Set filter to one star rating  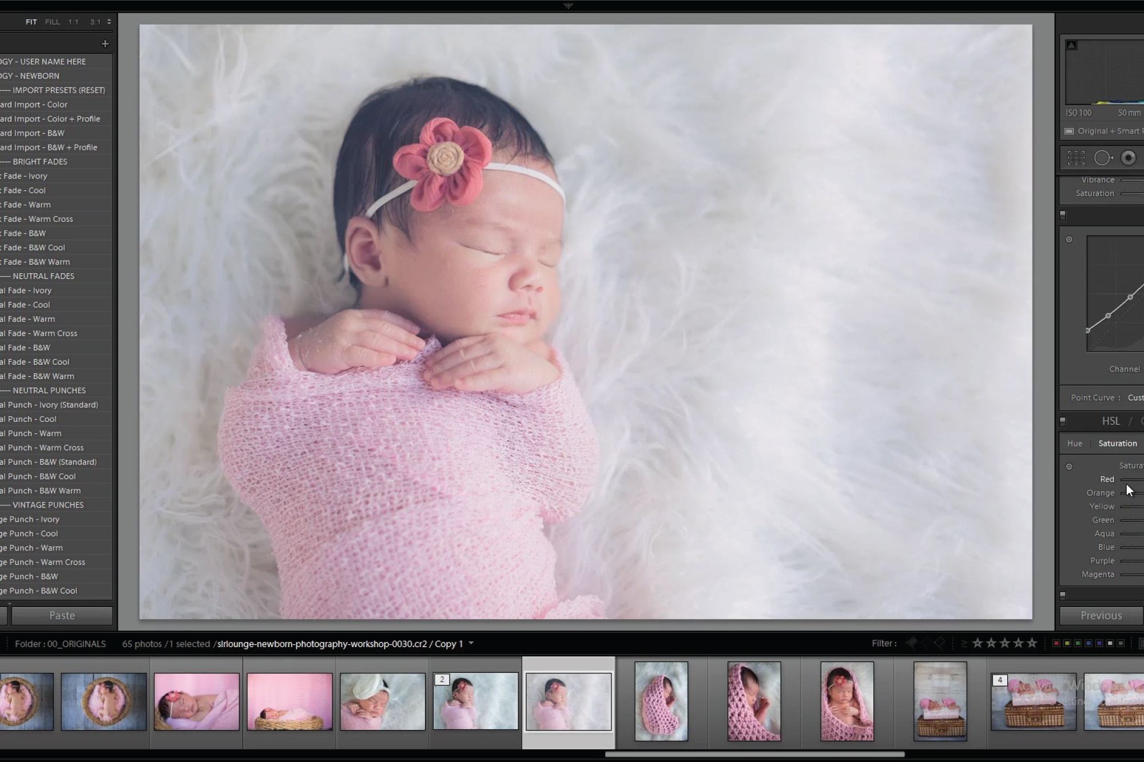click(x=978, y=644)
